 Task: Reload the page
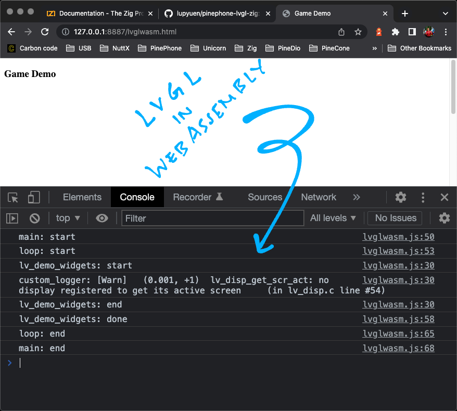click(45, 32)
